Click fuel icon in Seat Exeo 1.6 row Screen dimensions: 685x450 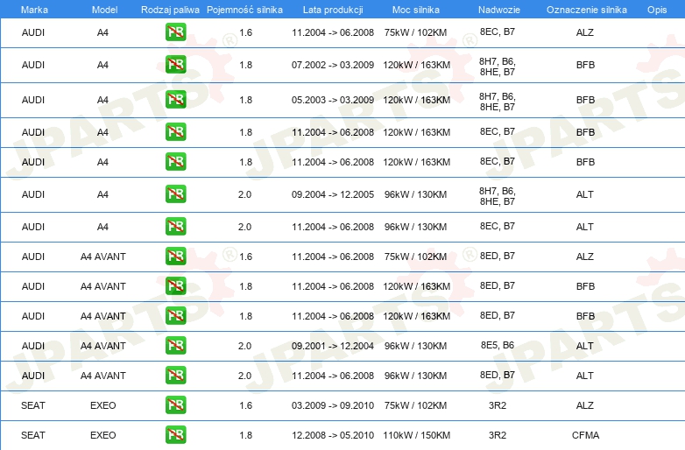tap(175, 405)
